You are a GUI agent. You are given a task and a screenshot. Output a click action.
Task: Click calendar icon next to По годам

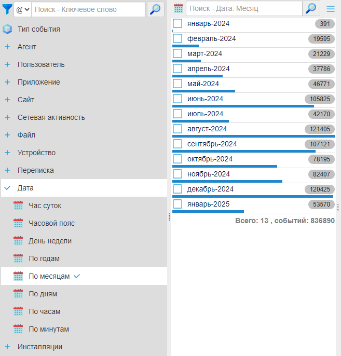[x=18, y=258]
